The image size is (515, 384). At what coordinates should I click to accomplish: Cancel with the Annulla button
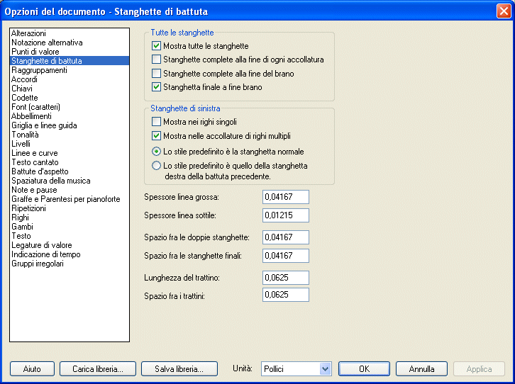[x=422, y=369]
